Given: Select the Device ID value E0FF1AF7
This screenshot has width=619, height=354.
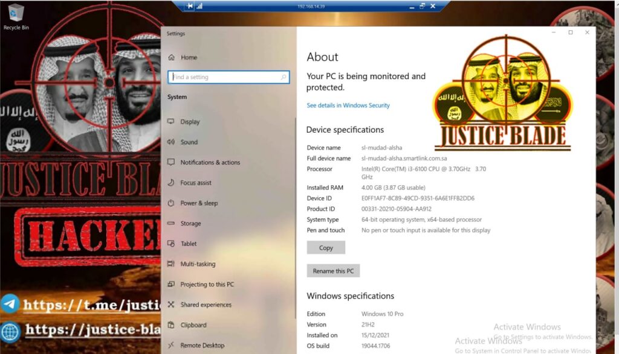Looking at the screenshot, I should point(418,198).
